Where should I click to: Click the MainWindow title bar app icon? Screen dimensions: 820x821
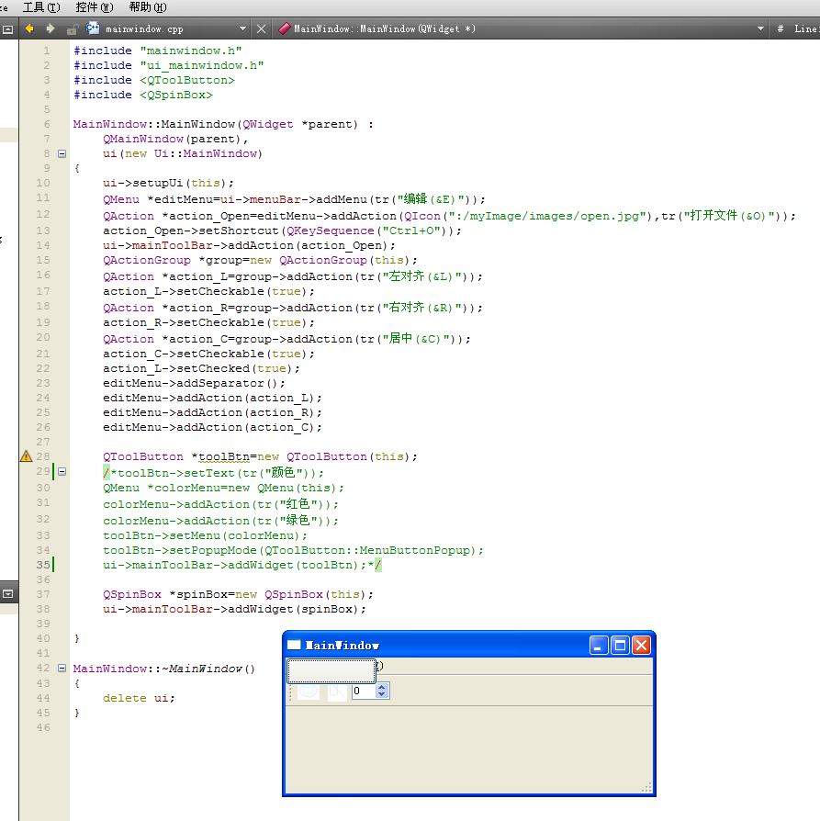coord(294,645)
